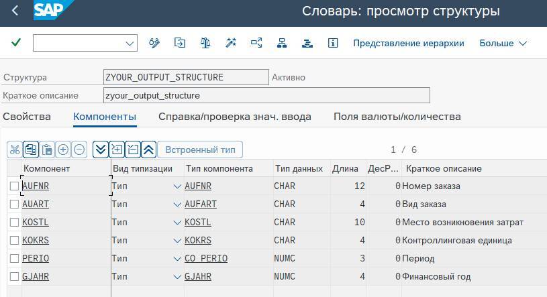
Task: Expand the Больше menu
Action: coord(503,43)
